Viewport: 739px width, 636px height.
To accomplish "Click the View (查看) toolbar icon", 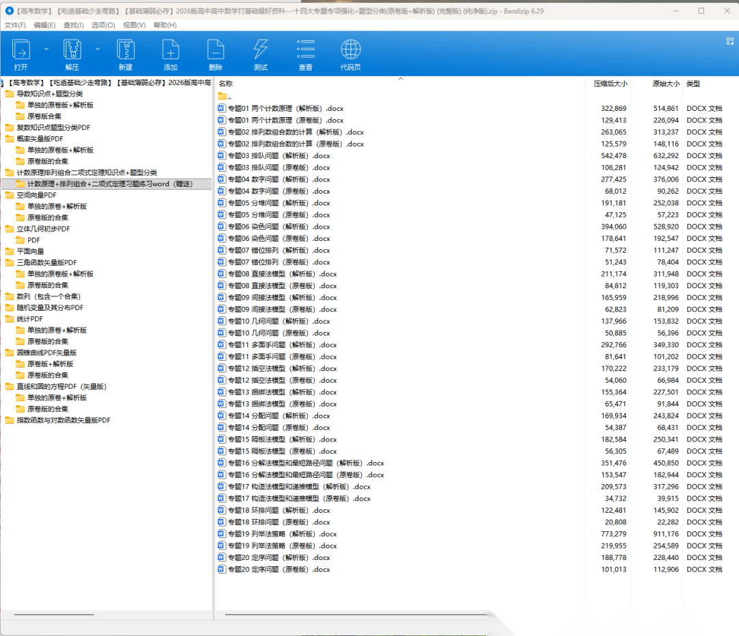I will click(305, 50).
